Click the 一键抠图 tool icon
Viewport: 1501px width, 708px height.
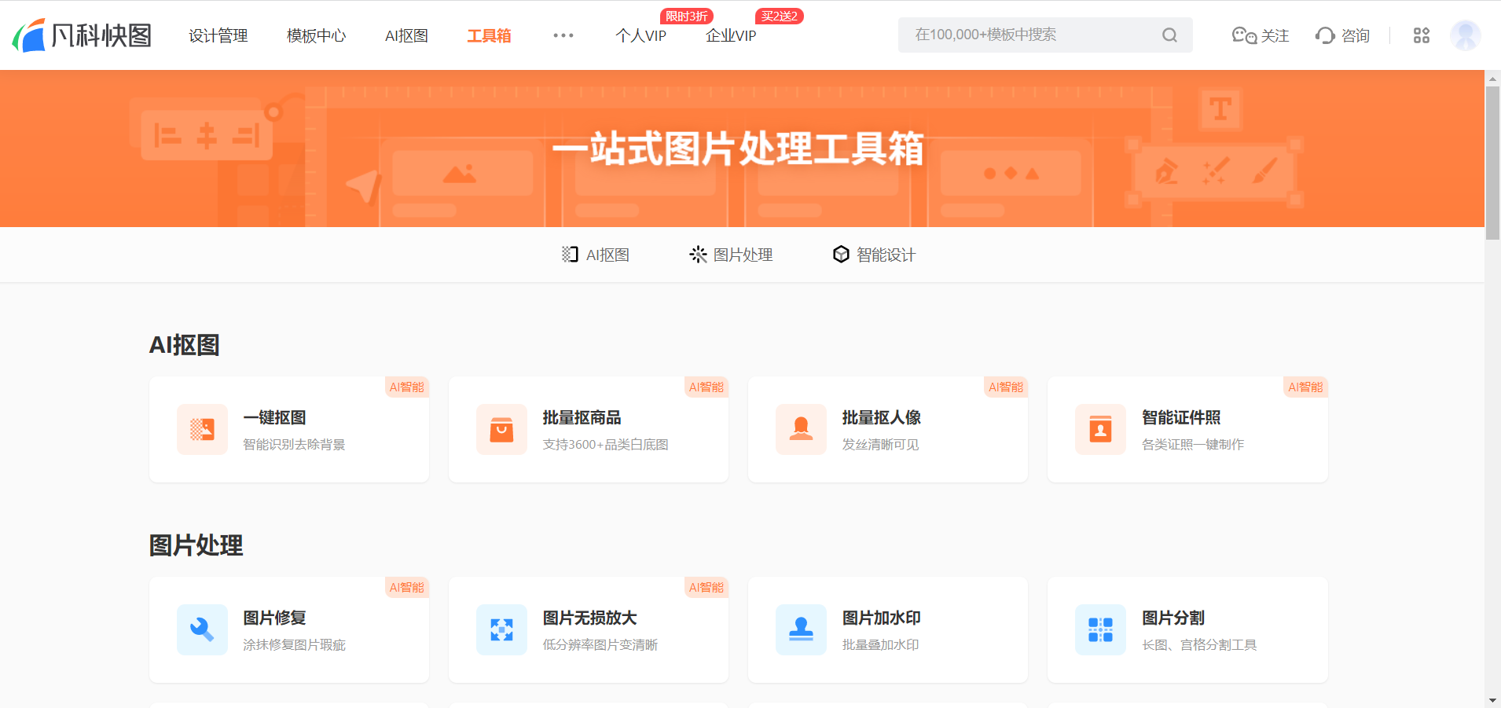(x=202, y=429)
